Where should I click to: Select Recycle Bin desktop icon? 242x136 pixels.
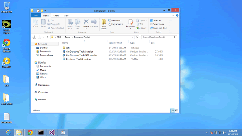coord(6,7)
